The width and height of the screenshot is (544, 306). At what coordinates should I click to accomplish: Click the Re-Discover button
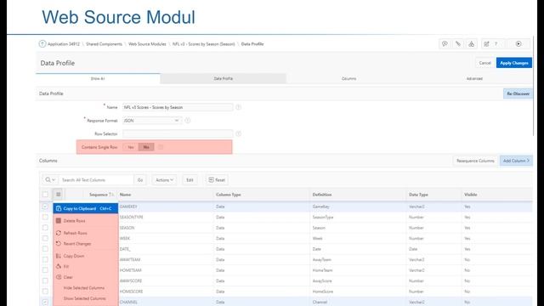click(x=518, y=93)
